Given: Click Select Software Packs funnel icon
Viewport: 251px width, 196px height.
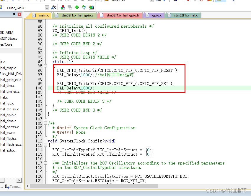Looking at the screenshot, I should pos(84,7).
